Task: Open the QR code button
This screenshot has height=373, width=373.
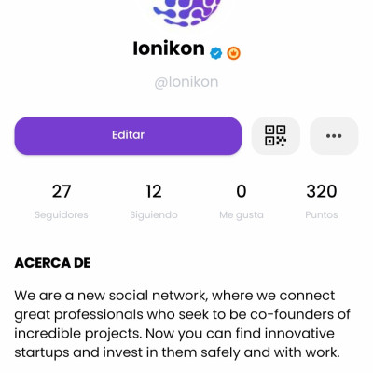Action: pos(275,136)
